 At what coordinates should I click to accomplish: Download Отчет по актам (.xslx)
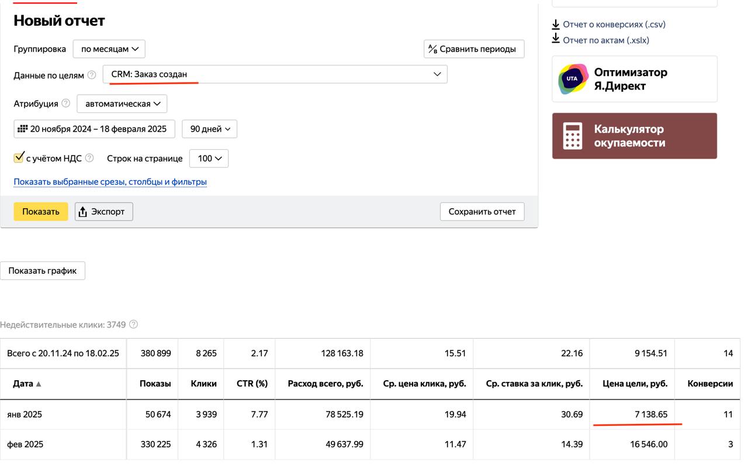[x=606, y=40]
